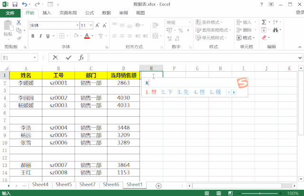304x196 pixels.
Task: Open the Name Box E1 dropdown arrow
Action: (35, 57)
